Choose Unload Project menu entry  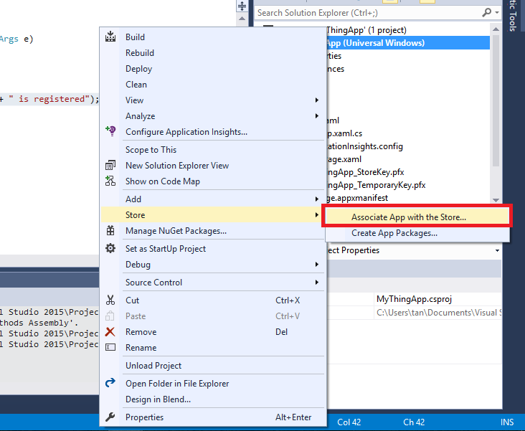pos(153,366)
